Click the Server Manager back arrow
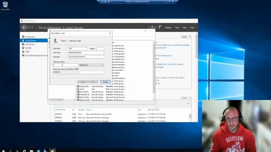The width and height of the screenshot is (271, 152). [x=24, y=27]
